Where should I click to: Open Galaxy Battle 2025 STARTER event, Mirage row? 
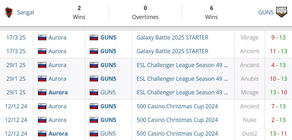[x=173, y=38]
